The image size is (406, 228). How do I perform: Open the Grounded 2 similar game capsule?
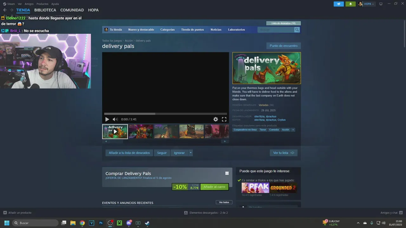(283, 188)
